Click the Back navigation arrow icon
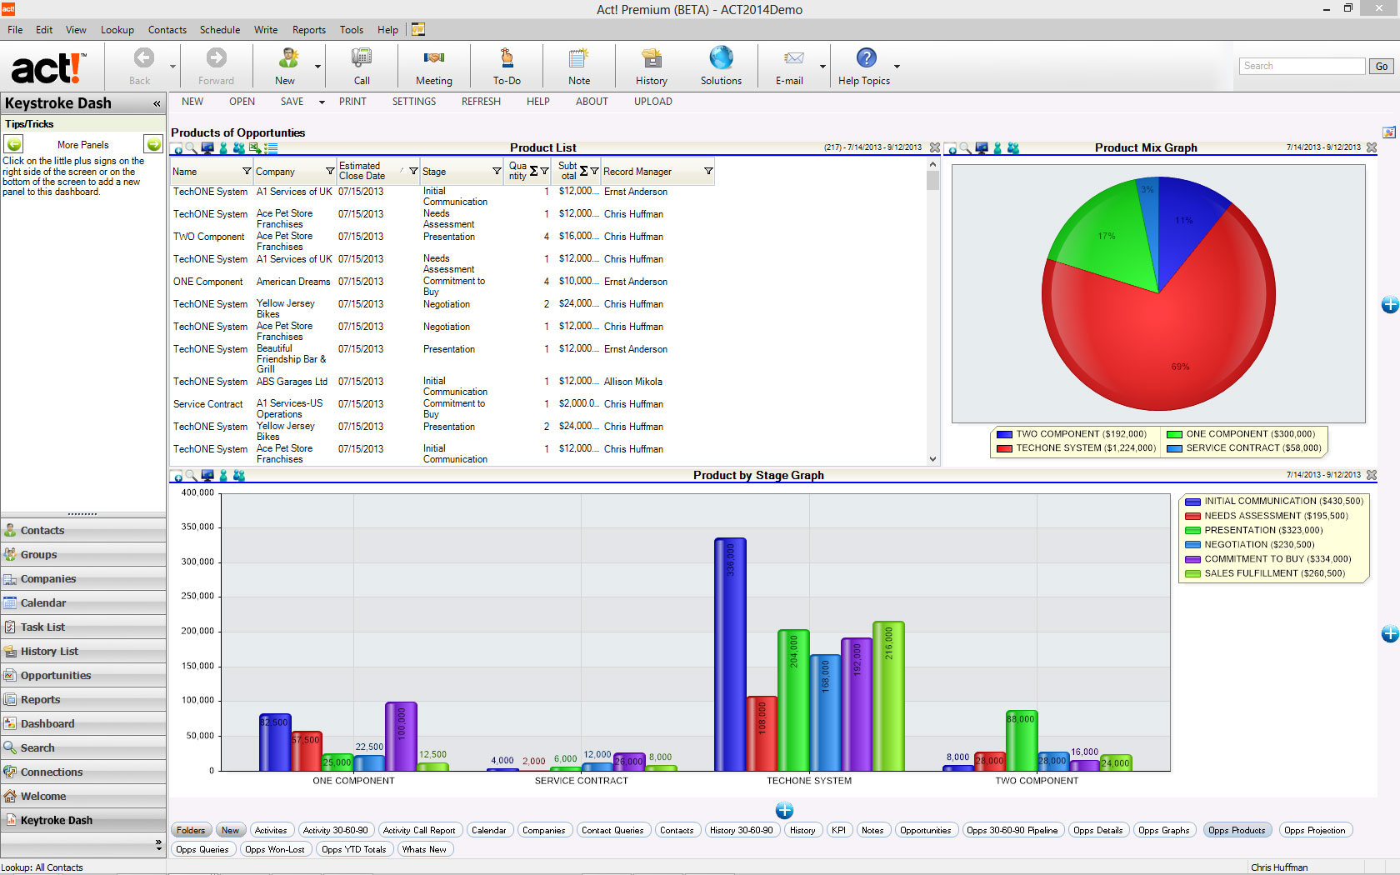 (x=143, y=57)
